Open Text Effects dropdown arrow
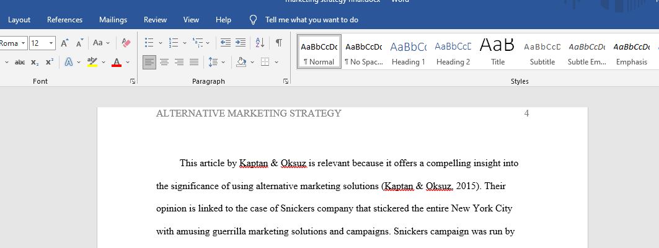Image resolution: width=659 pixels, height=248 pixels. [x=79, y=62]
